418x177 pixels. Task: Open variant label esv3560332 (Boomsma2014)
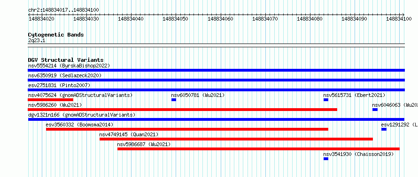(79, 125)
